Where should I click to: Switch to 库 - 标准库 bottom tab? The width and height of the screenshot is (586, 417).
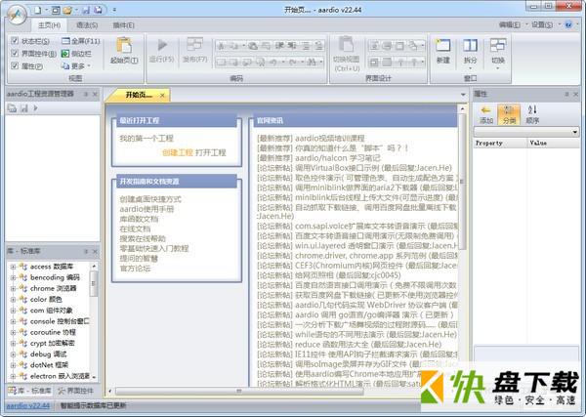tap(30, 391)
